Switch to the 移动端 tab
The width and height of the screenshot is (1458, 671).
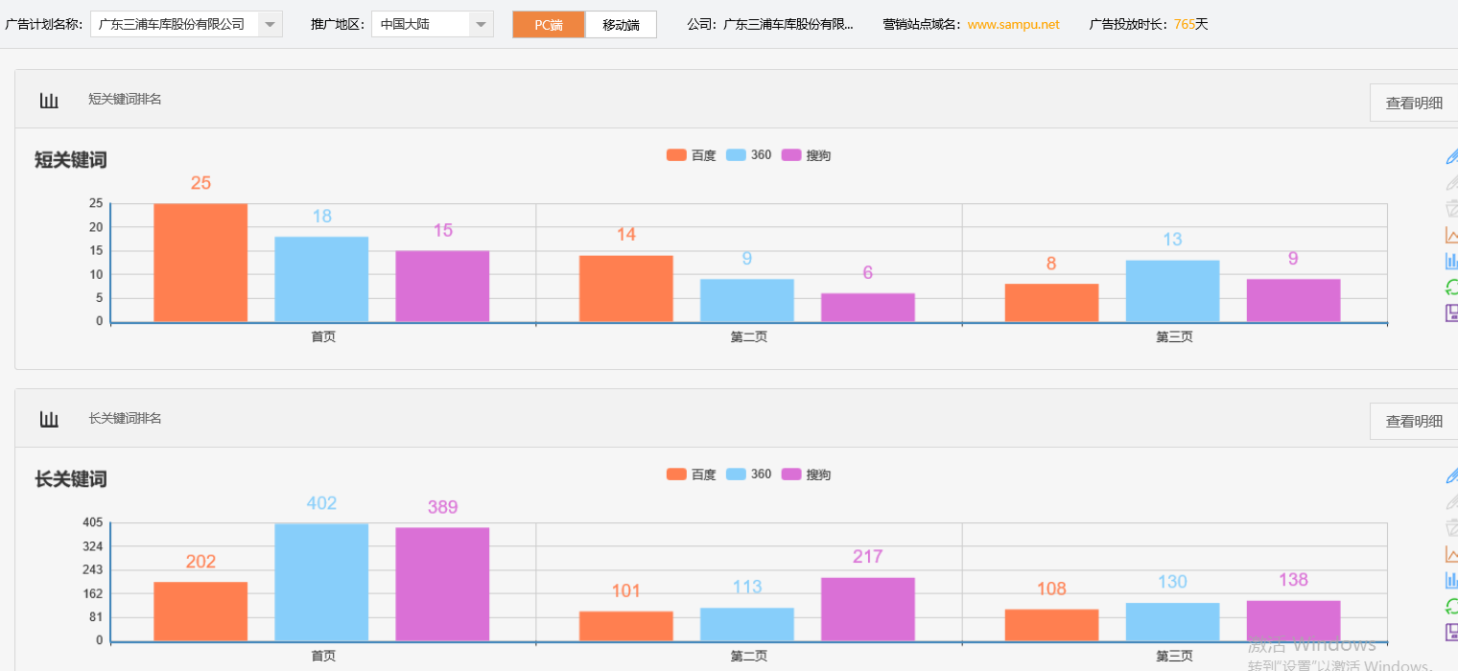click(x=620, y=25)
